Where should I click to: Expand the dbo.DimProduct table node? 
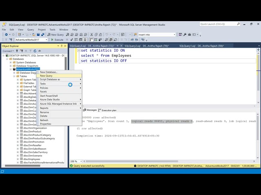[x=18, y=132]
